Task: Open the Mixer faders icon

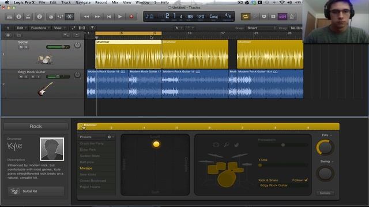Action: click(60, 17)
